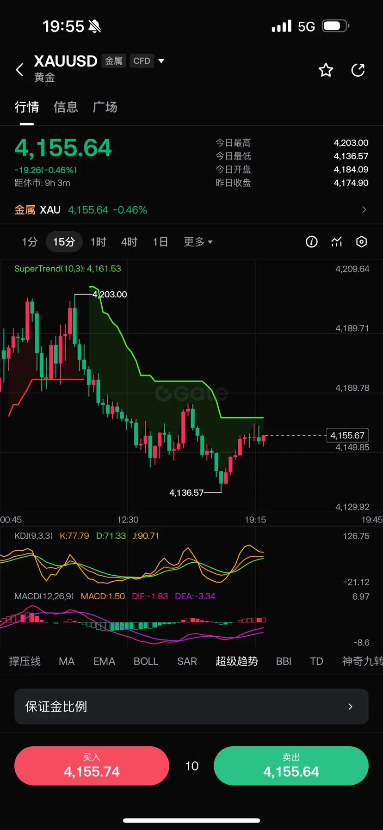
Task: Switch to the 信息 tab
Action: click(x=66, y=107)
